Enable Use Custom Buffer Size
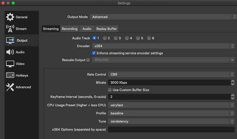Viewport: 237px width, 139px height. pos(110,90)
